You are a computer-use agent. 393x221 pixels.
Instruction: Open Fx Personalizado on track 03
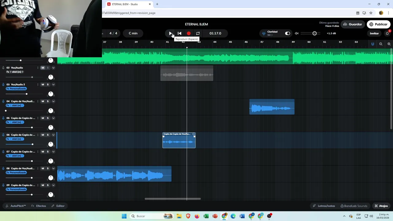coord(16,89)
